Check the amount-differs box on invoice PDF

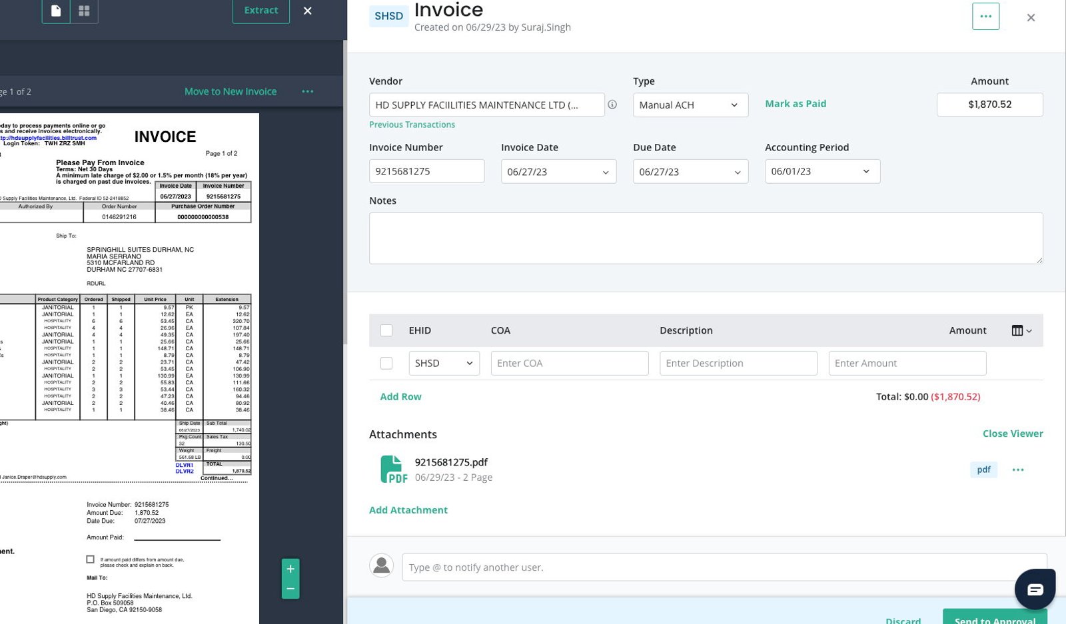[90, 559]
